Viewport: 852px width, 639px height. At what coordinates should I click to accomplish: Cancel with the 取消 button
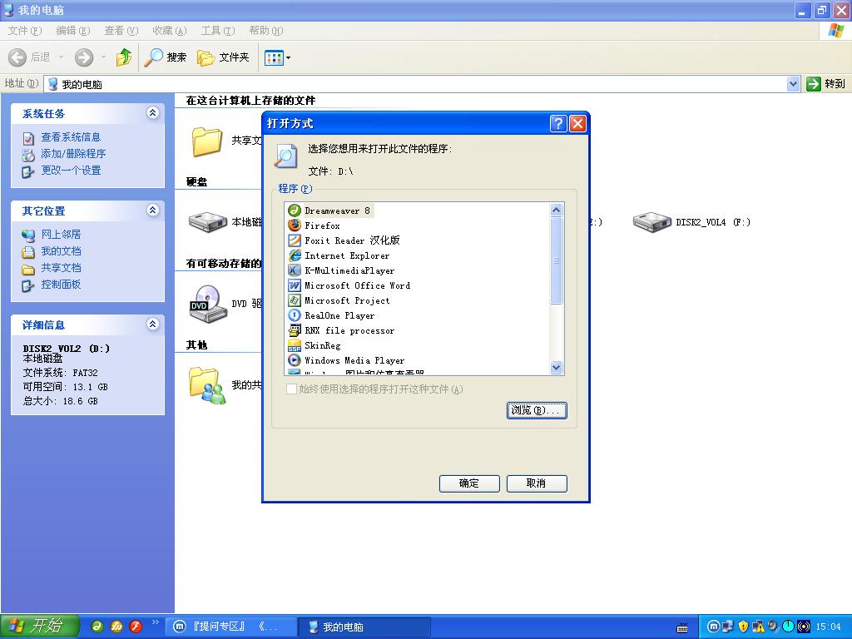click(x=537, y=483)
